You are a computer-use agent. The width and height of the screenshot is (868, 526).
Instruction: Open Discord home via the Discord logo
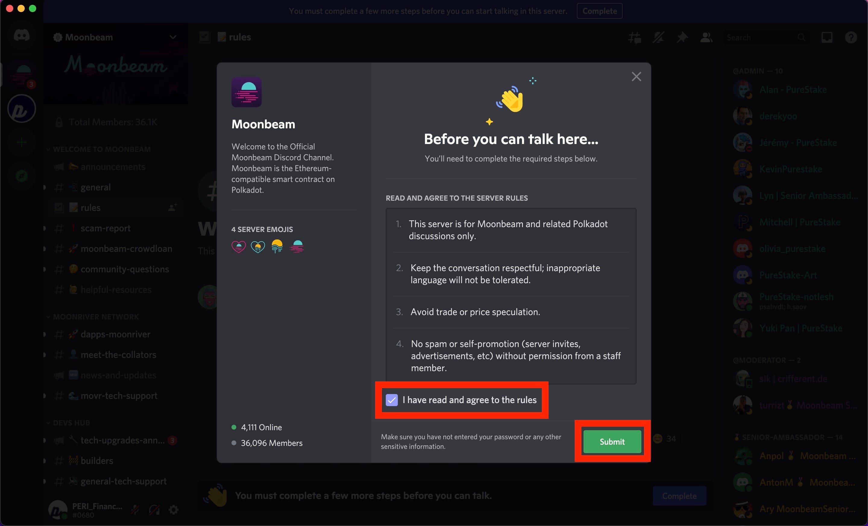(x=21, y=36)
